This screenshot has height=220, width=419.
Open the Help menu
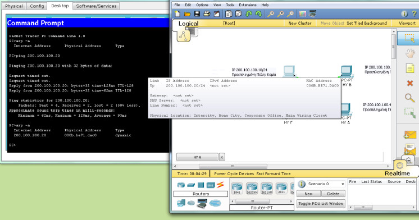click(x=265, y=5)
